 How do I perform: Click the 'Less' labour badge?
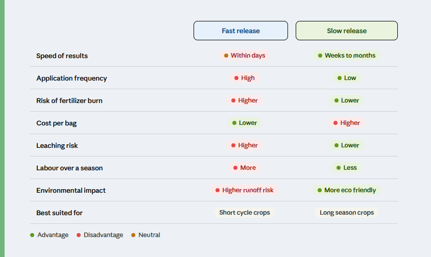pyautogui.click(x=346, y=168)
